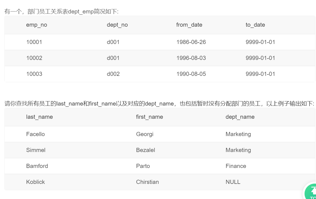This screenshot has height=199, width=316.
Task: Click the from_date column header
Action: (189, 25)
